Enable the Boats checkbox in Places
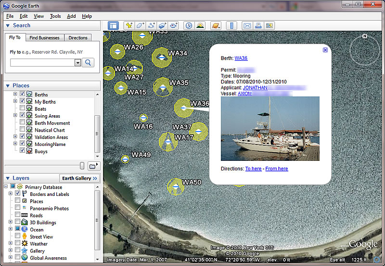Viewport: 385px width, 266px height. 23,109
